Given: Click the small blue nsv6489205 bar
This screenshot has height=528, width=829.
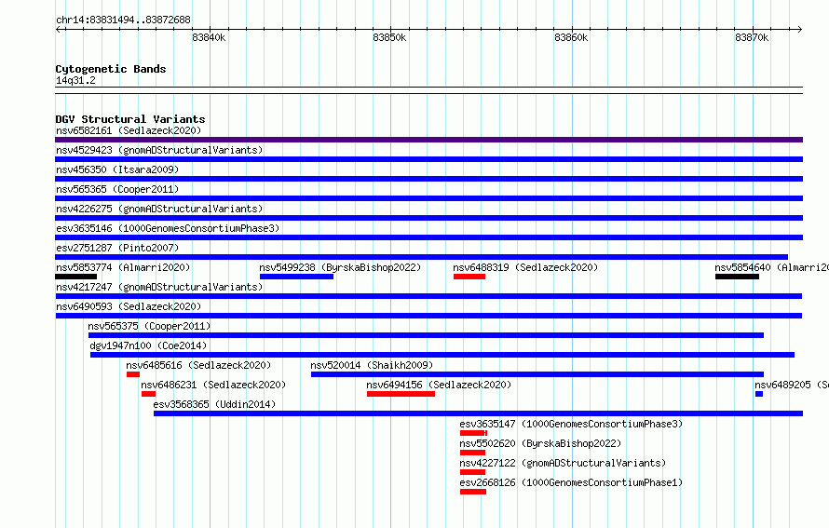Looking at the screenshot, I should click(759, 394).
